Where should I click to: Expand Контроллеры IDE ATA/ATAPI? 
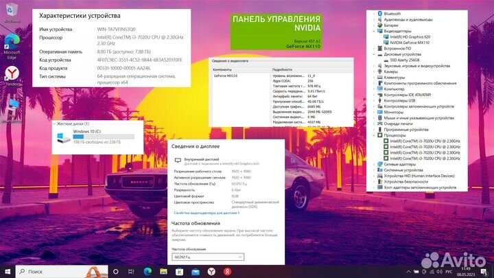pyautogui.click(x=374, y=95)
